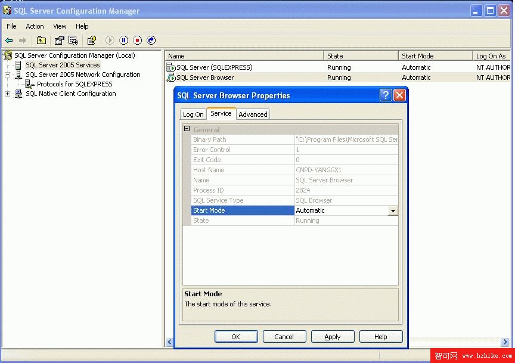
Task: Select Protocols for SQLEXPRESS tree item
Action: pyautogui.click(x=75, y=84)
